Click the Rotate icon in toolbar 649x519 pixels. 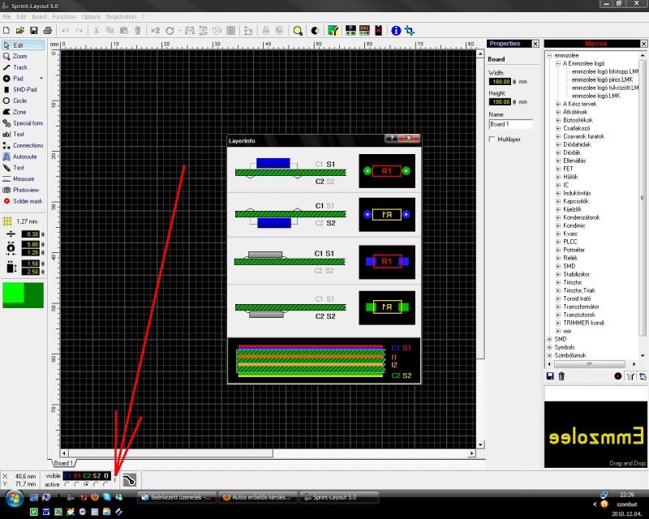click(x=170, y=31)
